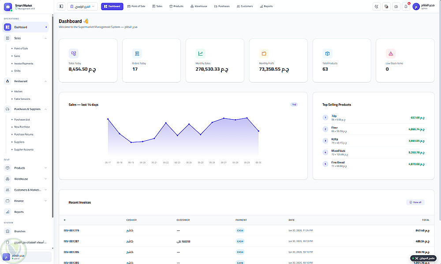This screenshot has height=264, width=441.
Task: Open the notifications bell
Action: (406, 7)
